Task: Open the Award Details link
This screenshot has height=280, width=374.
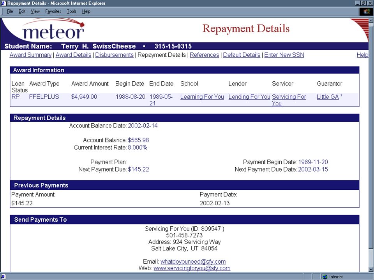Action: pos(74,55)
